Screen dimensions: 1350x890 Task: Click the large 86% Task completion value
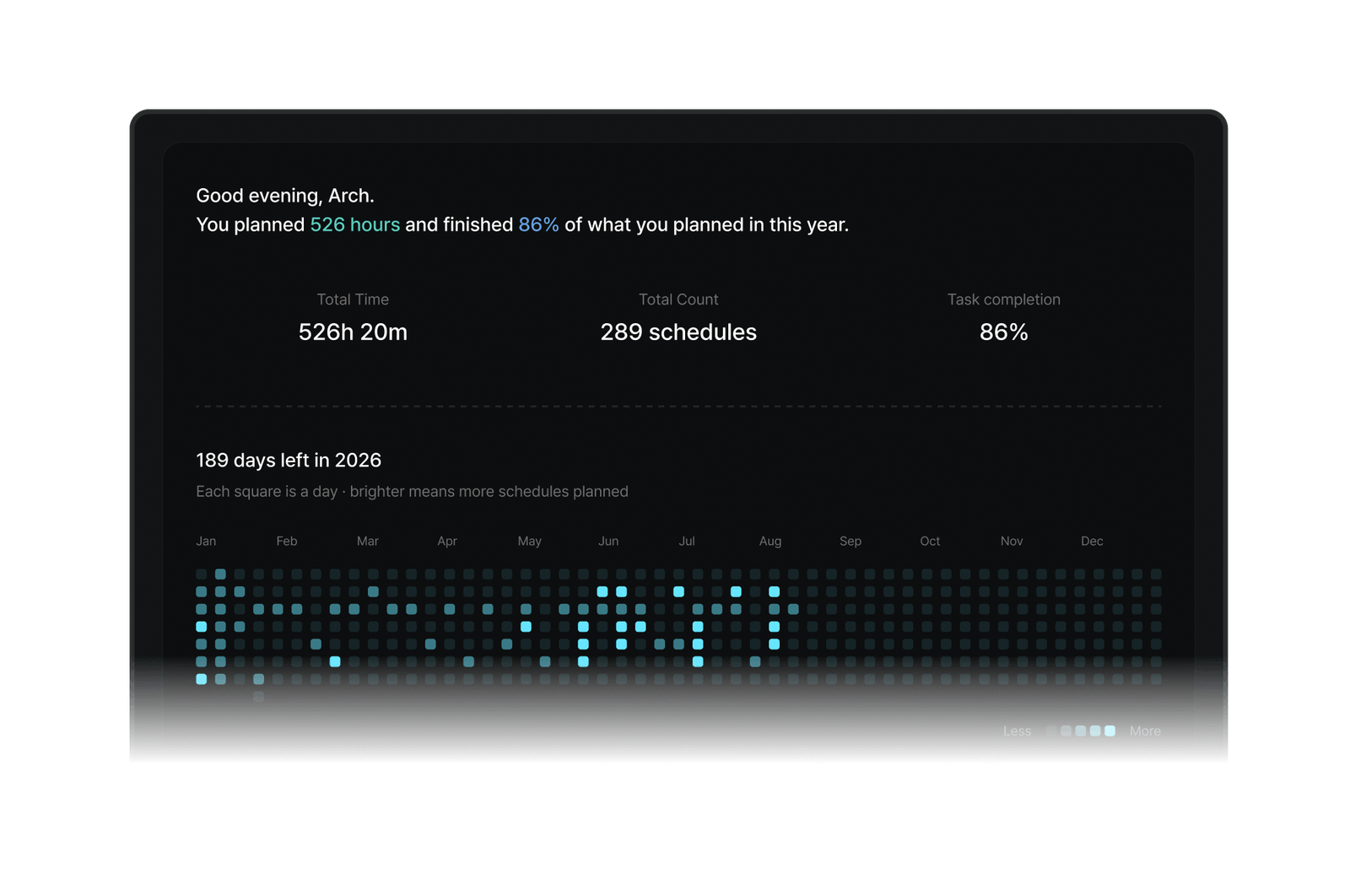pyautogui.click(x=1003, y=332)
